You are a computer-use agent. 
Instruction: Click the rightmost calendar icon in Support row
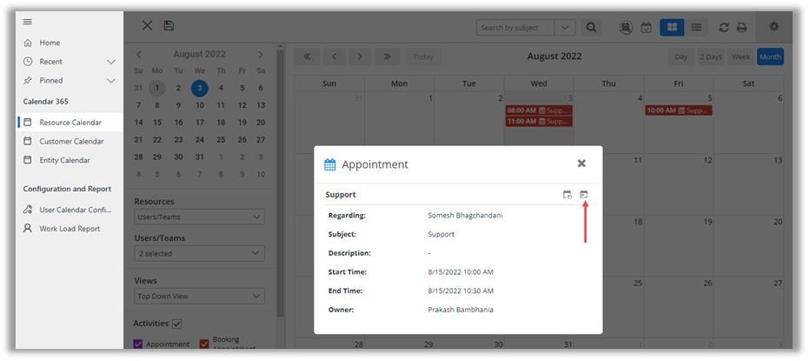coord(584,195)
